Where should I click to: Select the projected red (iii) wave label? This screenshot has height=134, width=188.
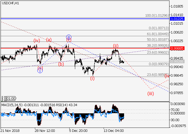click(x=150, y=94)
